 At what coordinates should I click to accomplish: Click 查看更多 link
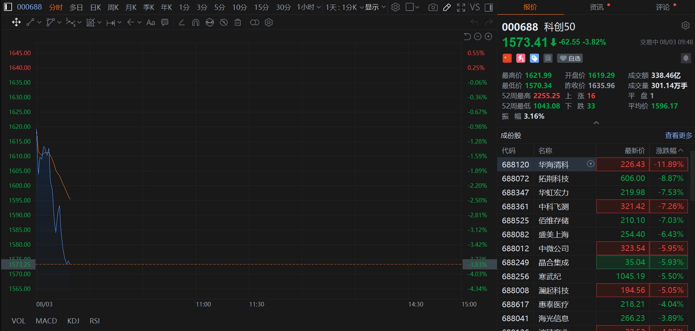[678, 135]
